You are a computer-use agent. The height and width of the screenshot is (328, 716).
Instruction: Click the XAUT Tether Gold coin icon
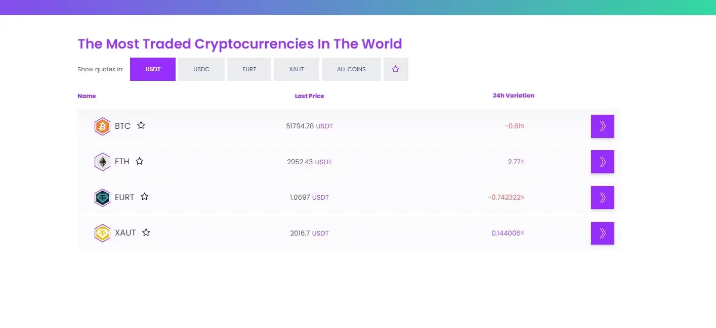pos(102,233)
